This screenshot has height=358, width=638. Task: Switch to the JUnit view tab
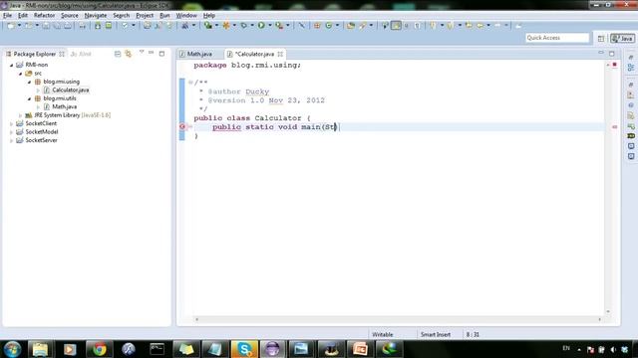[x=81, y=54]
